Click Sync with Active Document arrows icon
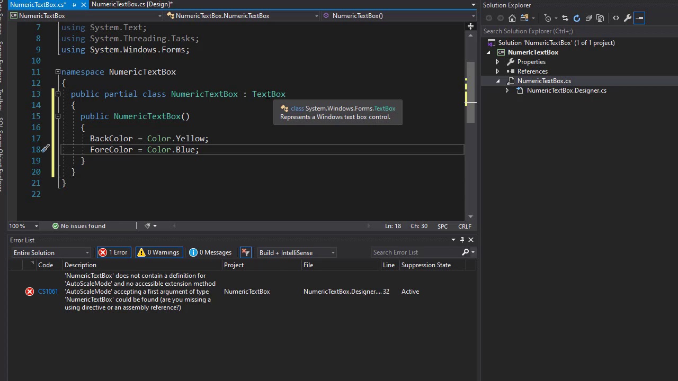This screenshot has height=381, width=678. (x=565, y=18)
